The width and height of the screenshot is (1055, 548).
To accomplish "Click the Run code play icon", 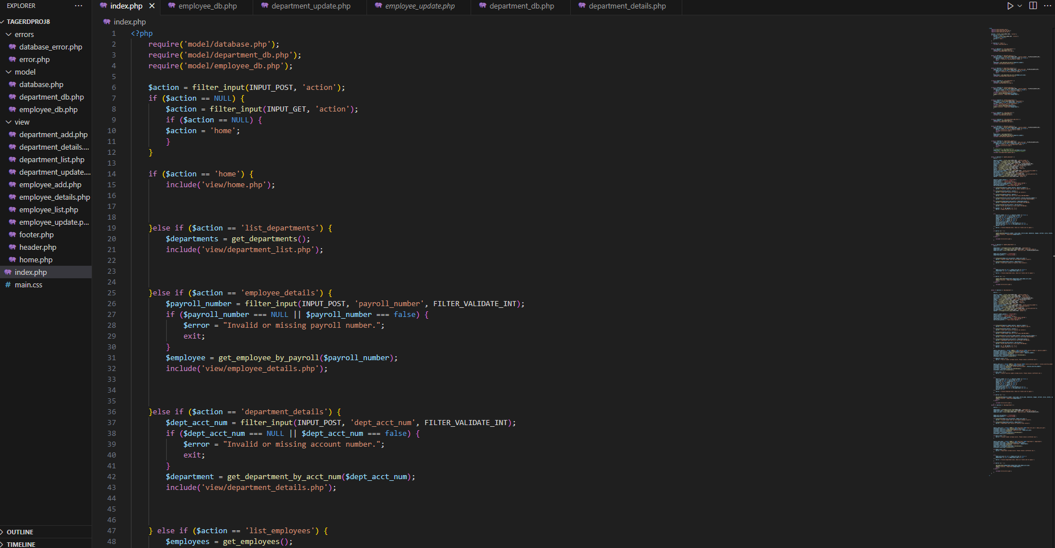I will [1009, 6].
